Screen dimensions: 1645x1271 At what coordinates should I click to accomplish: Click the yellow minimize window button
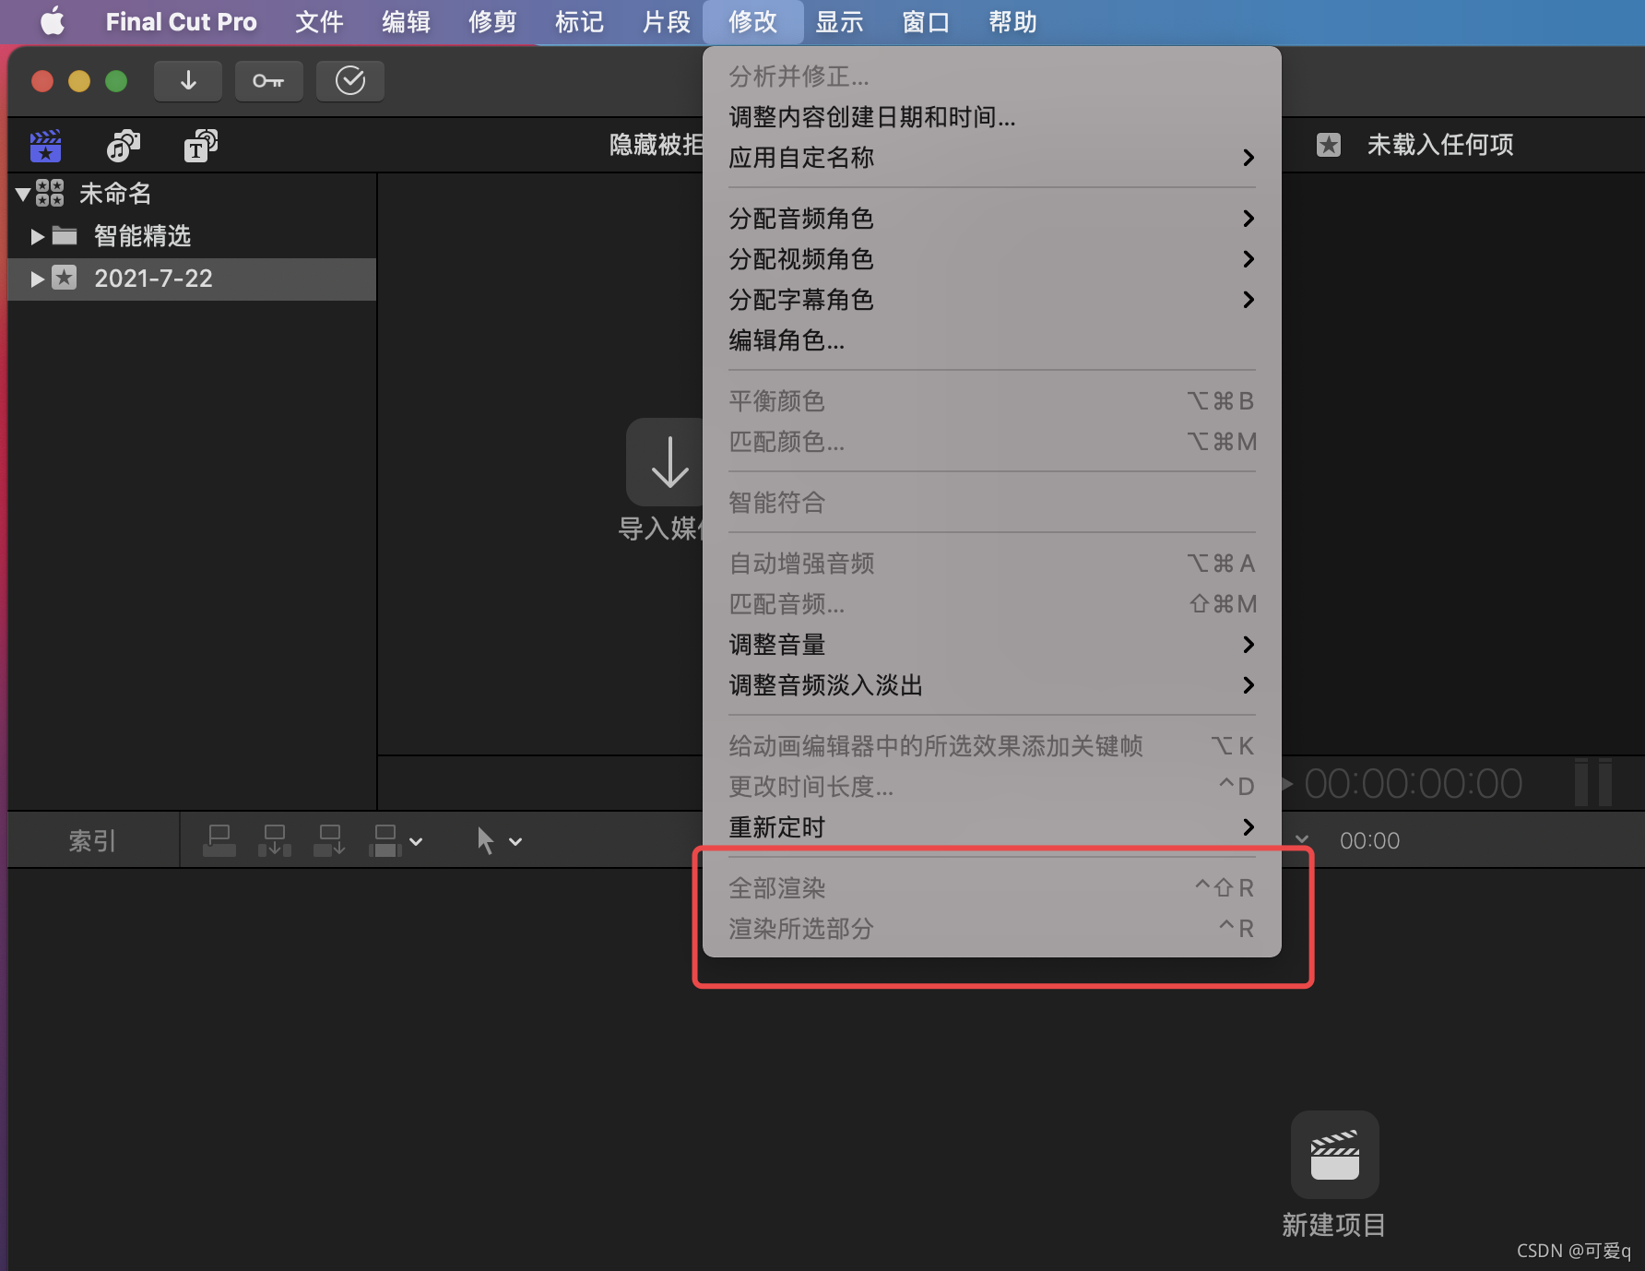point(79,81)
